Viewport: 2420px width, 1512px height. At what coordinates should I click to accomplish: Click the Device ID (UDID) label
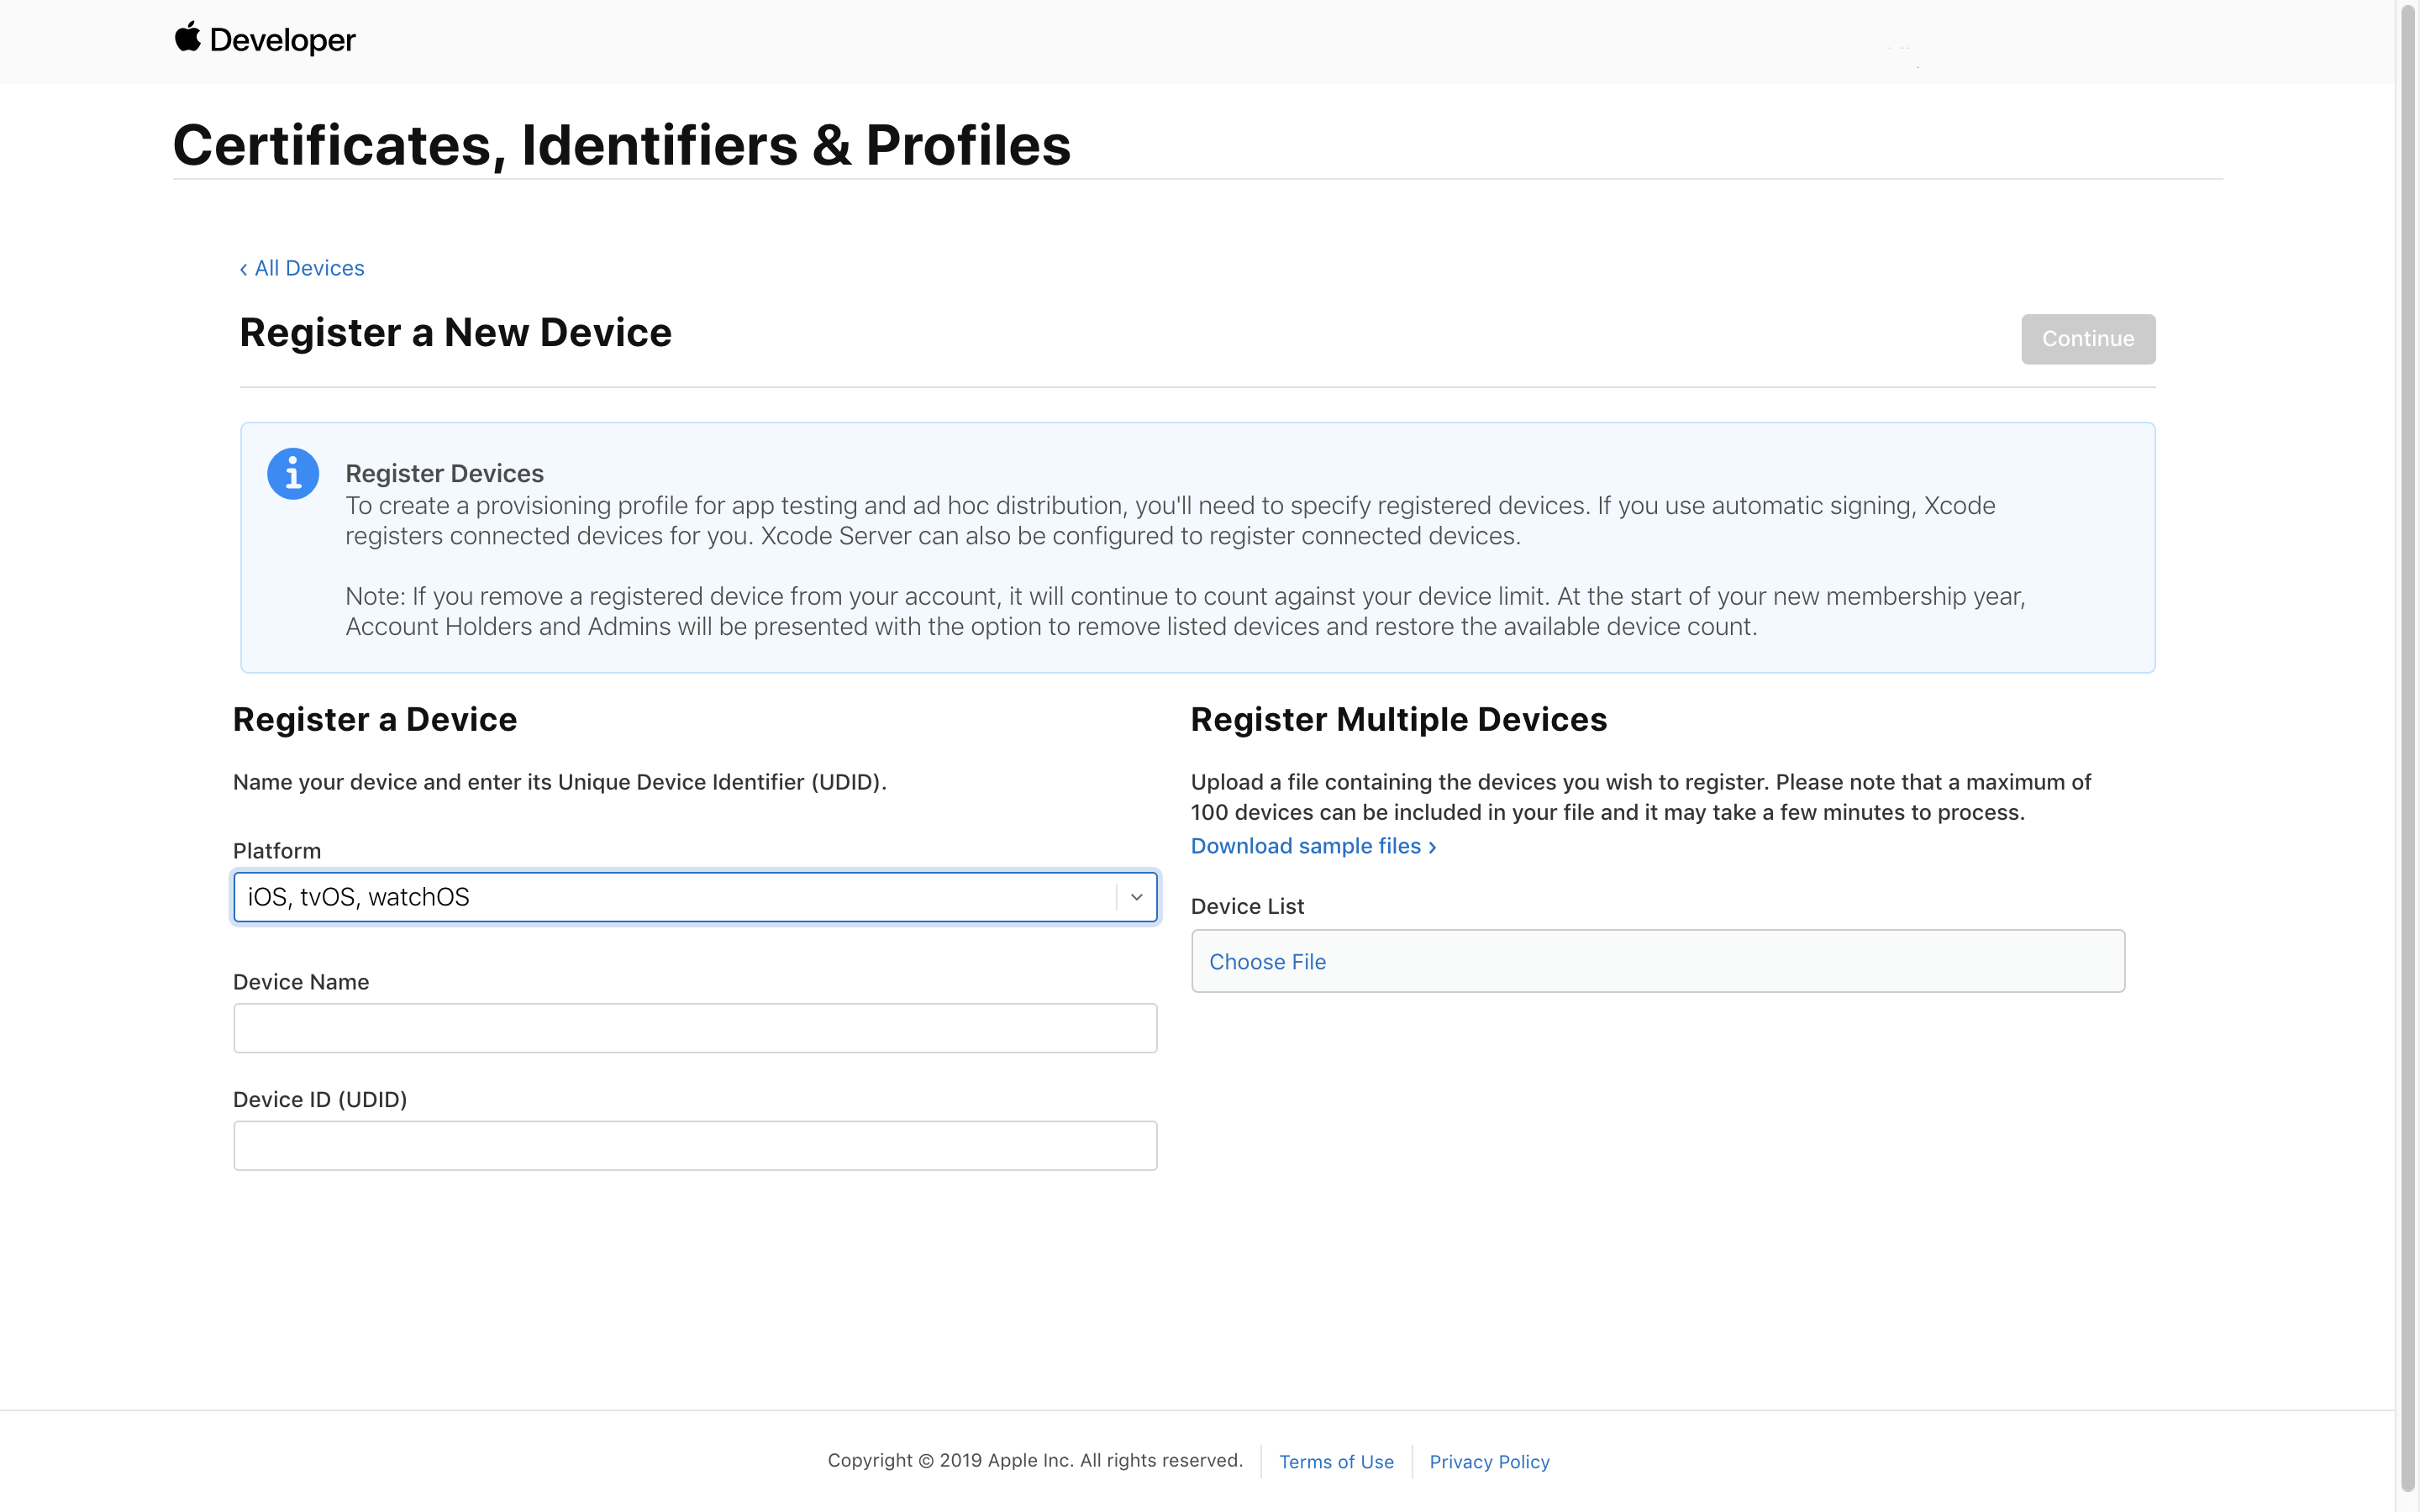[320, 1099]
